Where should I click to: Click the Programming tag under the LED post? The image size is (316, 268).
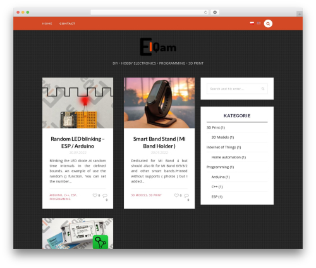tap(60, 199)
